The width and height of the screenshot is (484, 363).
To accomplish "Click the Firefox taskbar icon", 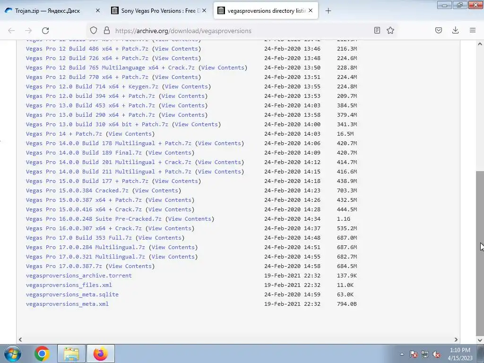I will click(x=101, y=354).
